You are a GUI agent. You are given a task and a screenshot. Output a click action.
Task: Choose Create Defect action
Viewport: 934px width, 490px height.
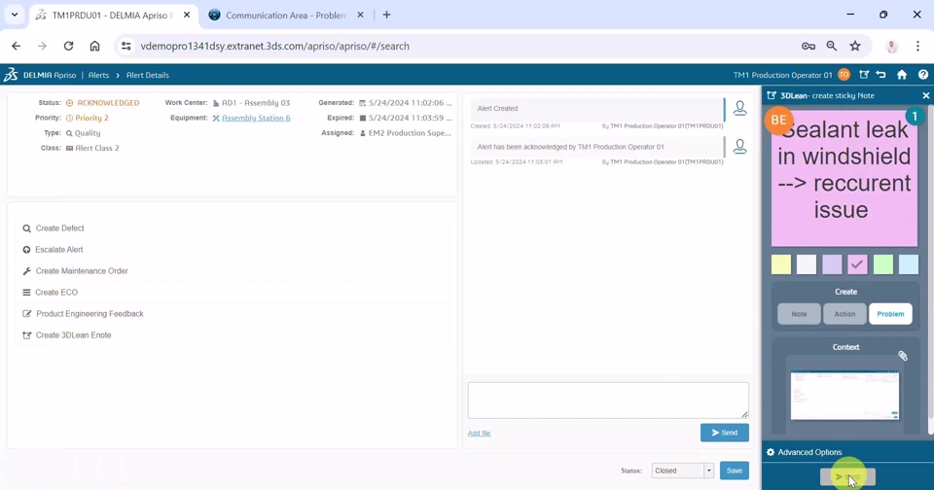pyautogui.click(x=59, y=228)
